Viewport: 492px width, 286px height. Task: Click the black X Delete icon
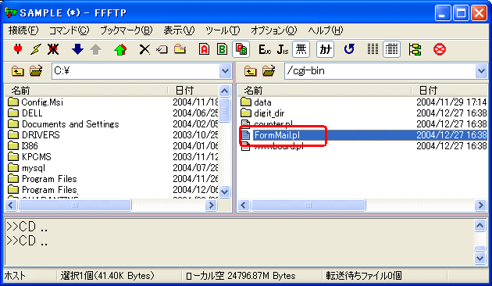click(x=144, y=49)
